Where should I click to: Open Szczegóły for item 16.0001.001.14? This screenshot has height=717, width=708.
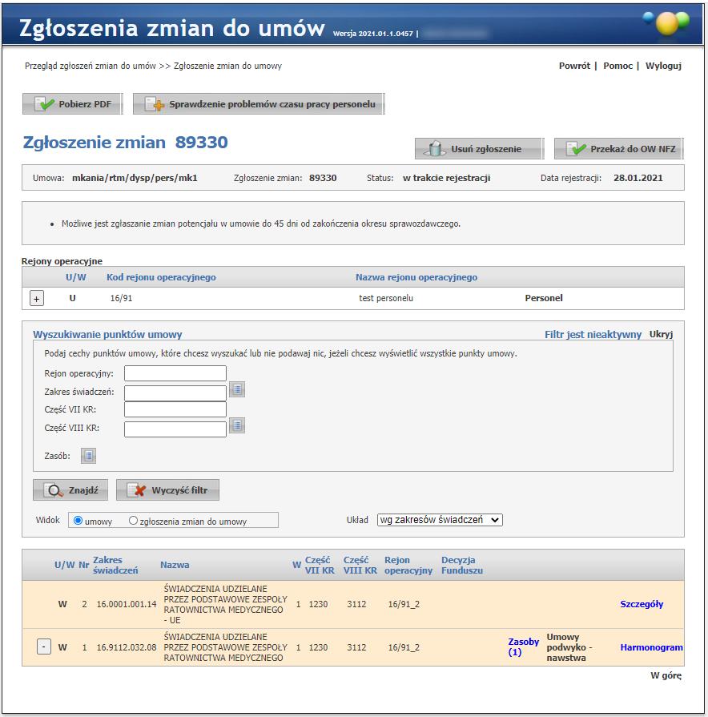tap(642, 604)
